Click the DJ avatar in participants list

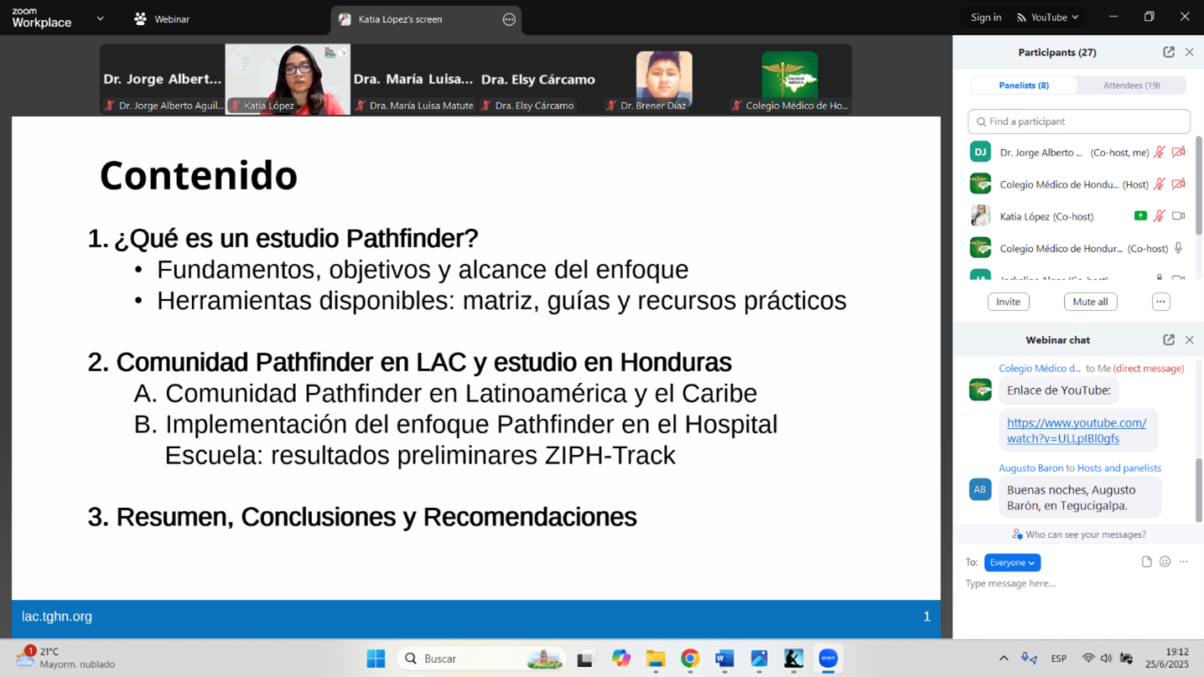(980, 152)
